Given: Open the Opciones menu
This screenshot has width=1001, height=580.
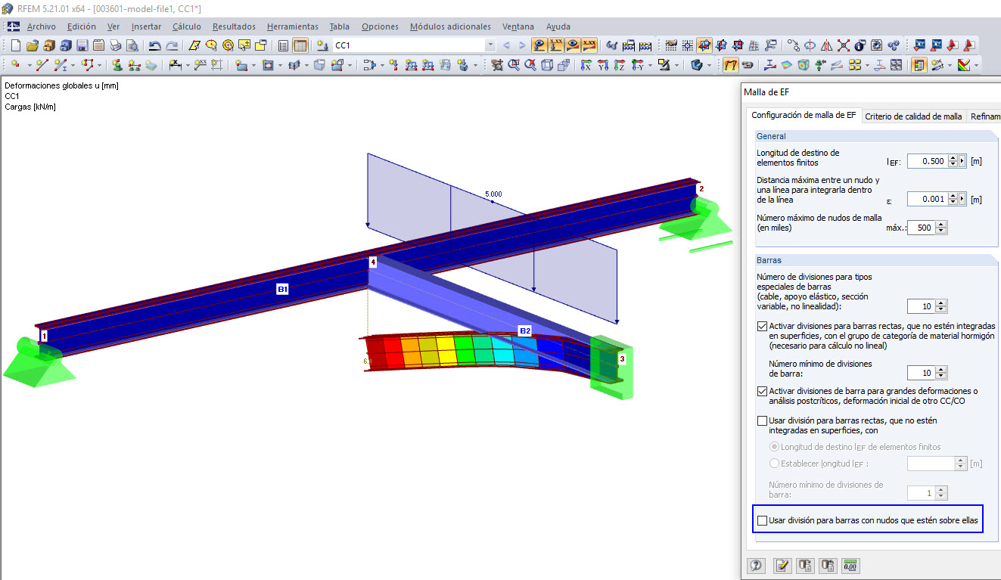Looking at the screenshot, I should point(380,26).
